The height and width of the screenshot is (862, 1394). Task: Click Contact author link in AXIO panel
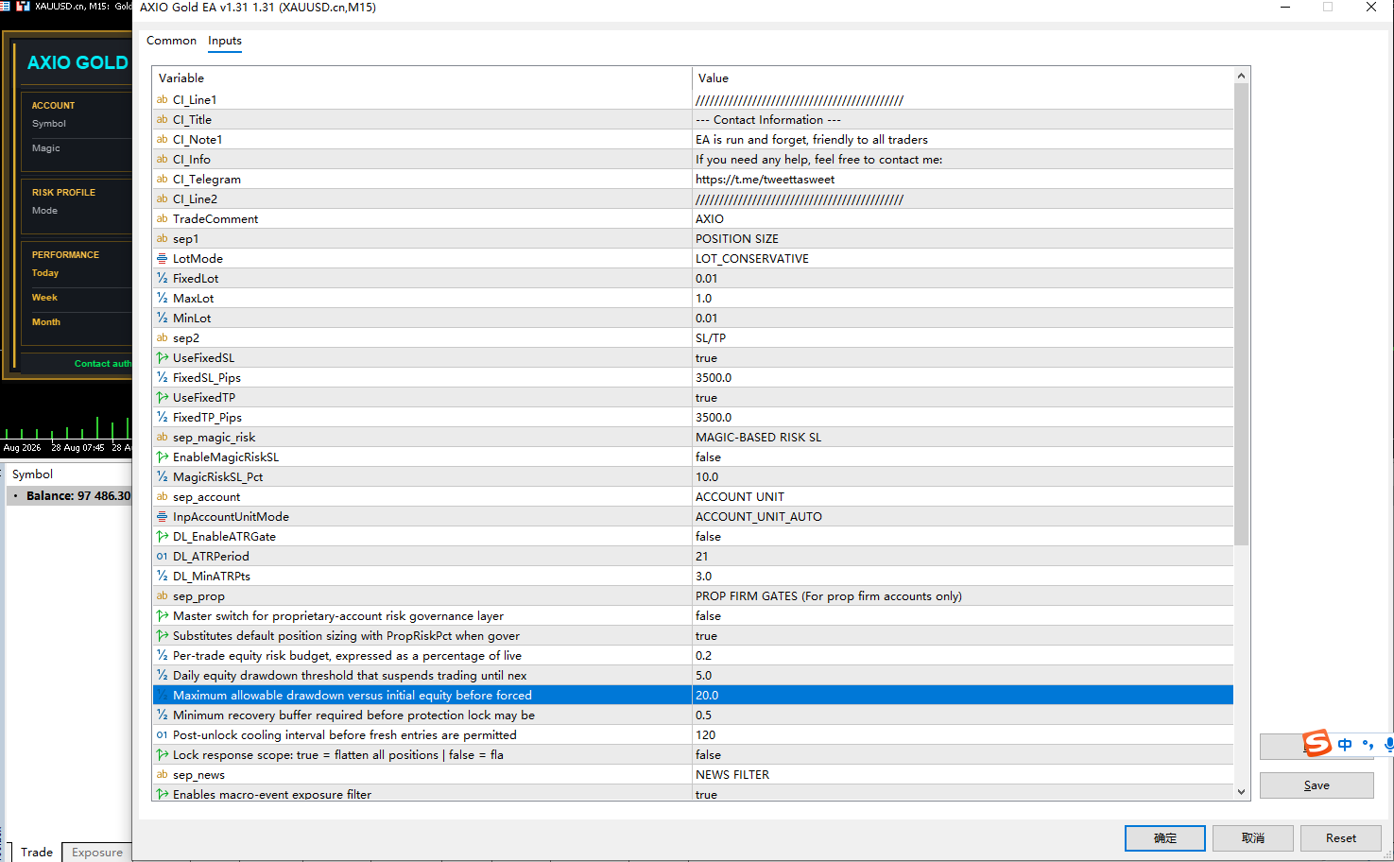pos(102,363)
